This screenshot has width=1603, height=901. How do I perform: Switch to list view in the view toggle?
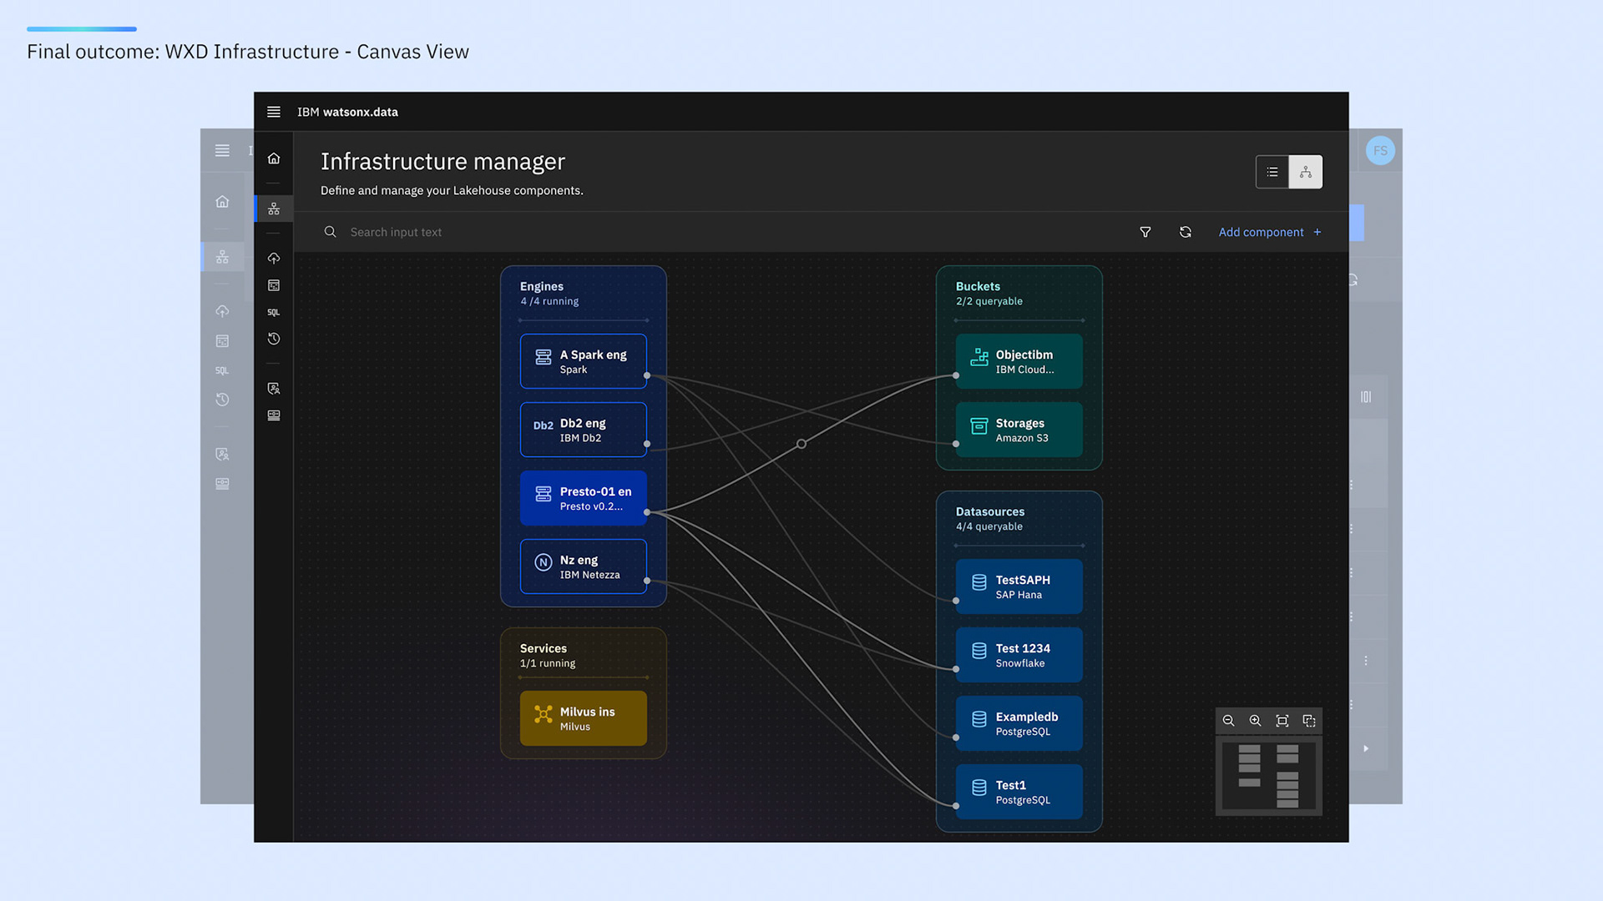click(x=1272, y=172)
